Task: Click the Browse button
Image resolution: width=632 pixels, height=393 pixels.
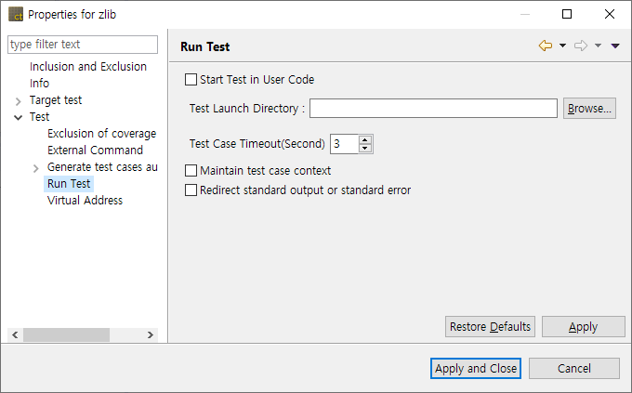Action: [589, 109]
